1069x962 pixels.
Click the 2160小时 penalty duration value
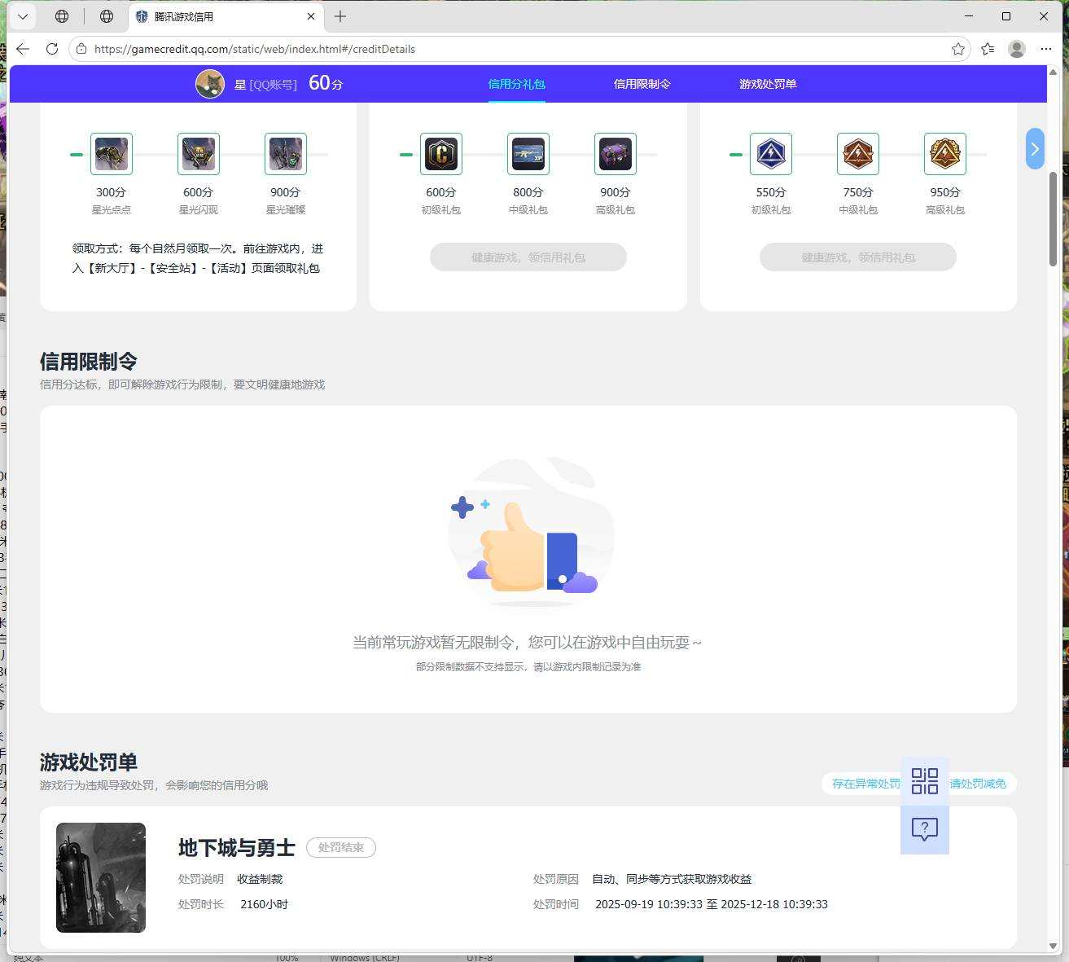coord(265,904)
